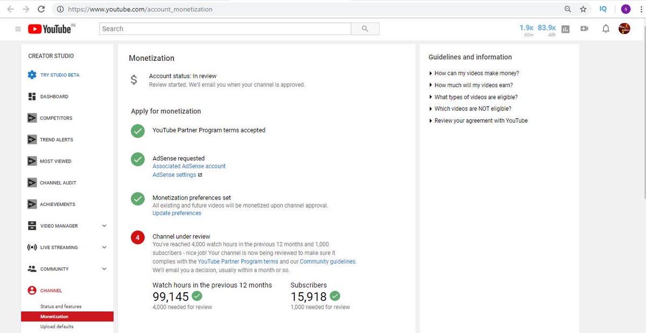Bookmark this page with the star

(583, 9)
